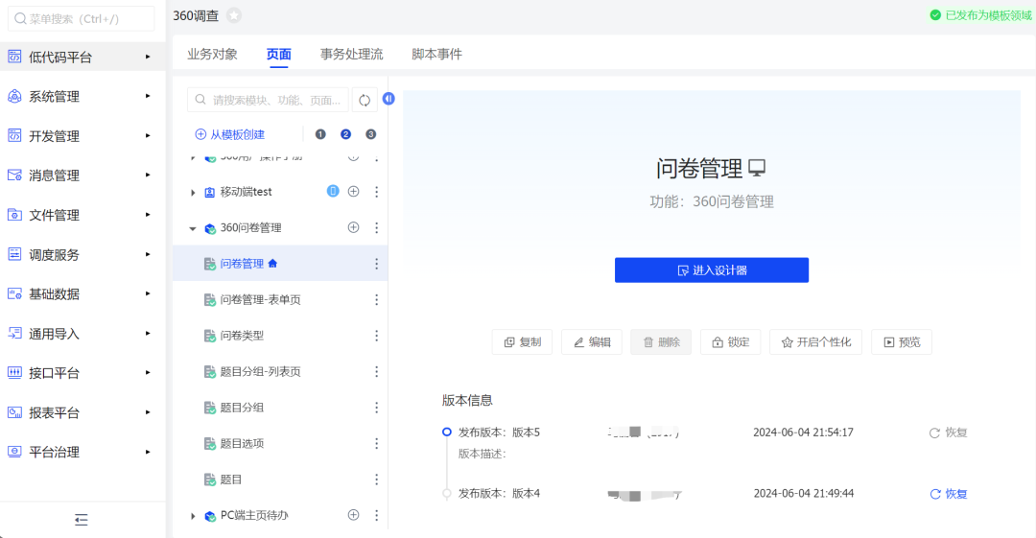
Task: Click the refresh icon next to page search
Action: click(365, 100)
